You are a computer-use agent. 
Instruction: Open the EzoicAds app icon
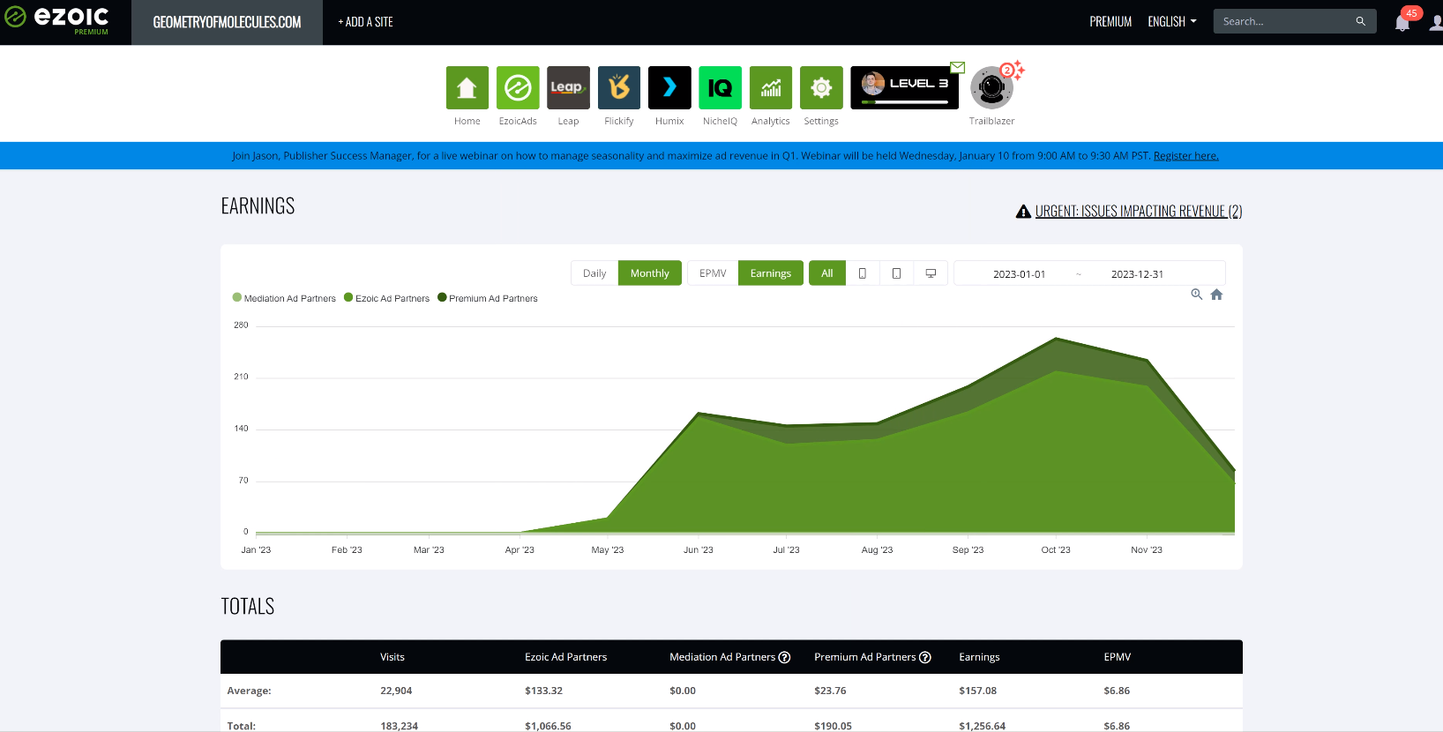tap(518, 87)
